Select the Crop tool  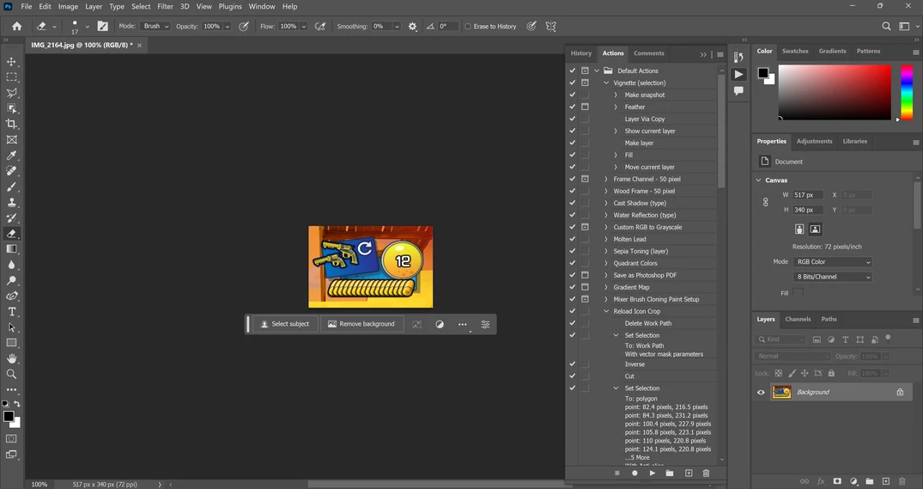point(11,124)
